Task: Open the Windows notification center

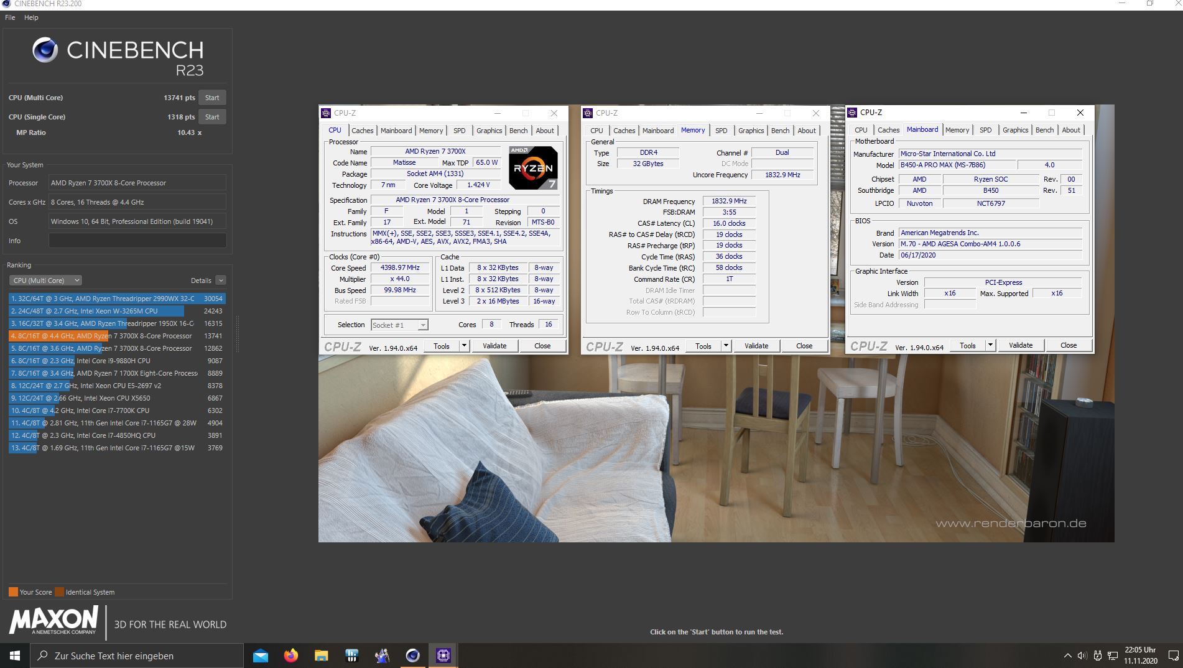Action: pos(1173,656)
